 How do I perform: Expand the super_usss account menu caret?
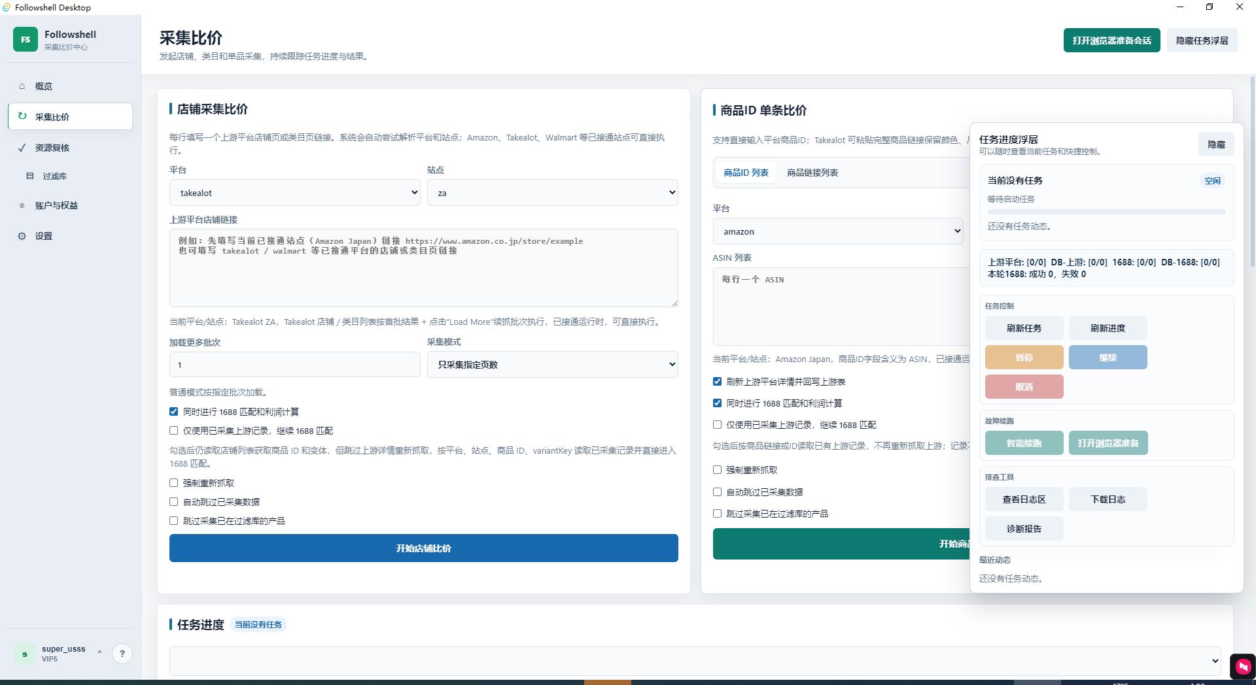click(x=99, y=652)
